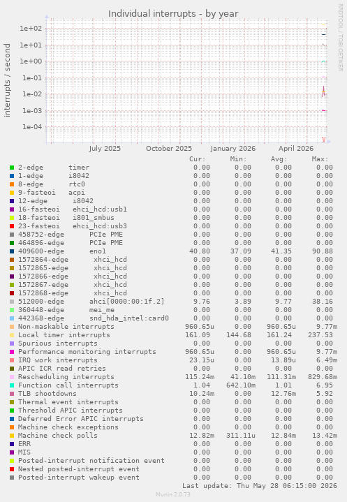The height and width of the screenshot is (502, 347).
Task: Click the ahci[0000:00:1f.2] gray legend square
Action: tap(12, 302)
